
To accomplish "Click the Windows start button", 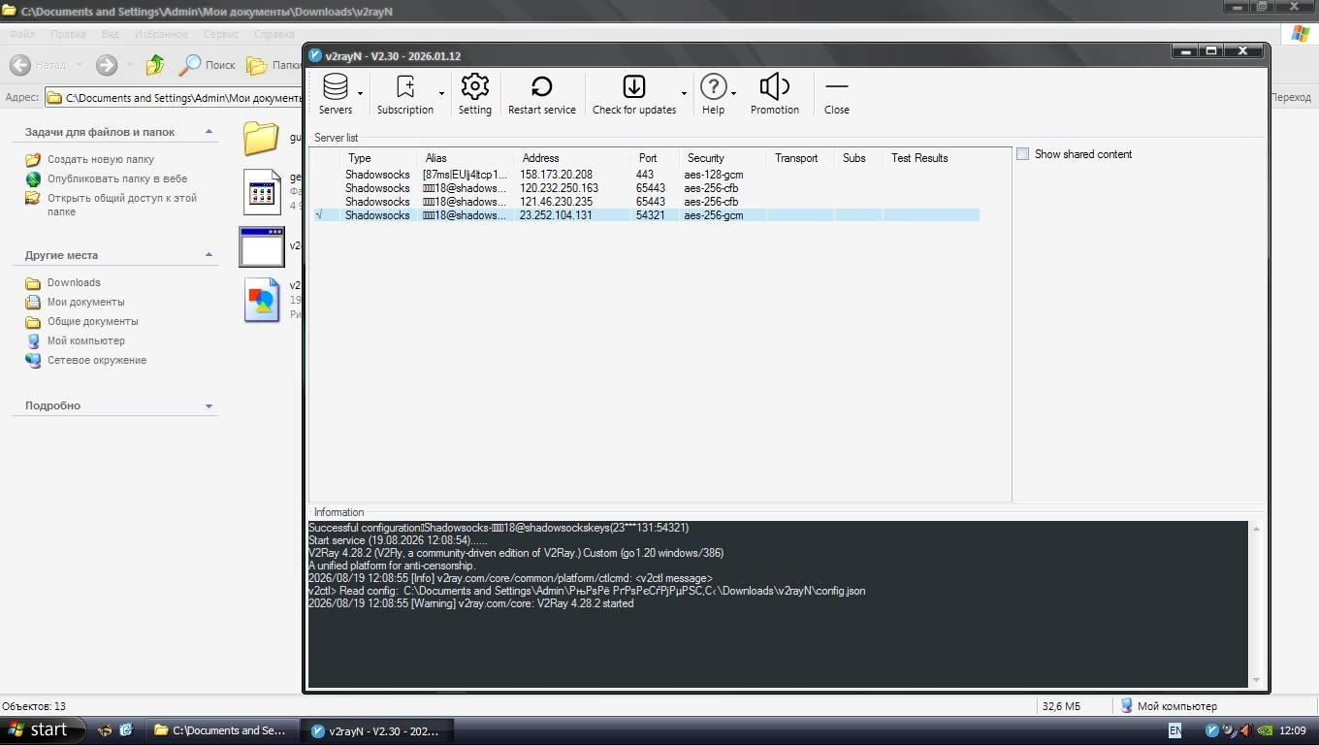I will tap(42, 730).
